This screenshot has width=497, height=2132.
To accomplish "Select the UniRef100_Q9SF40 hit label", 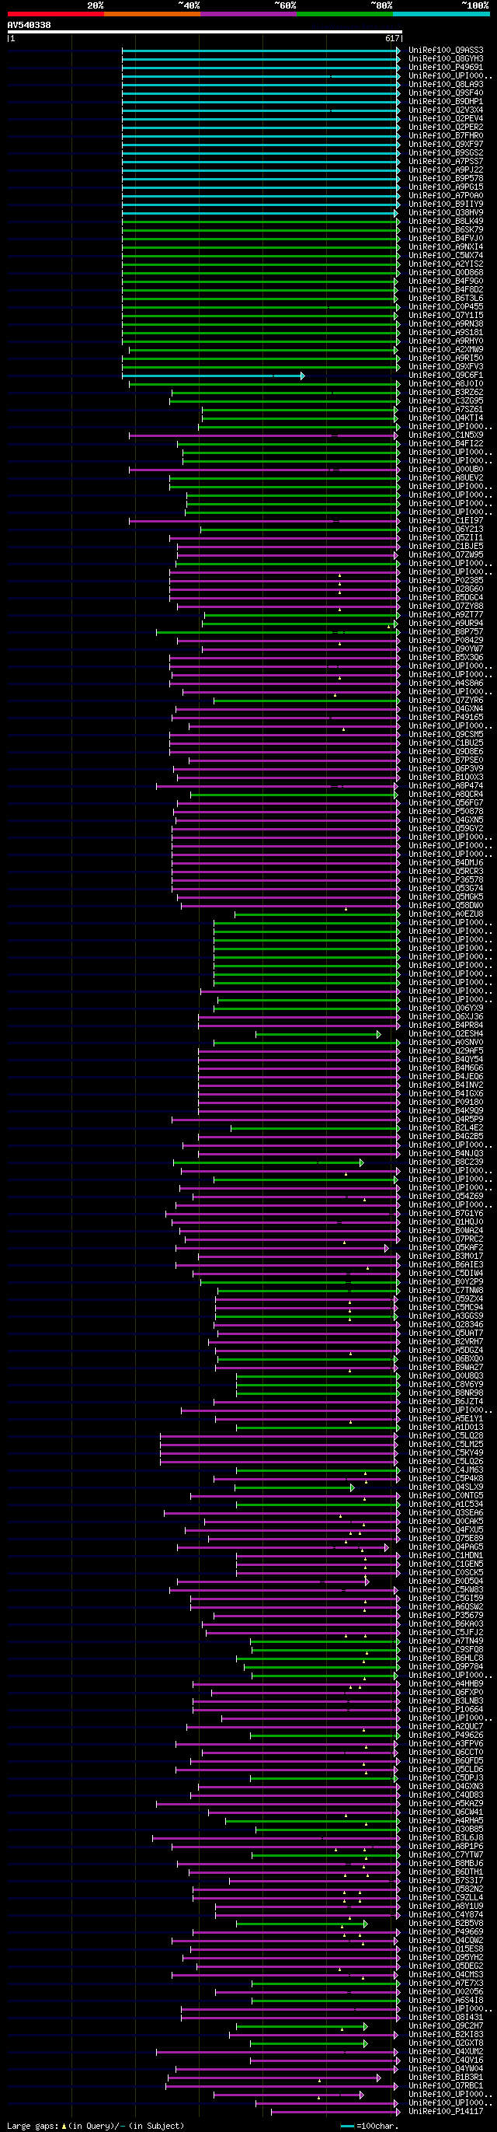I will pos(446,93).
